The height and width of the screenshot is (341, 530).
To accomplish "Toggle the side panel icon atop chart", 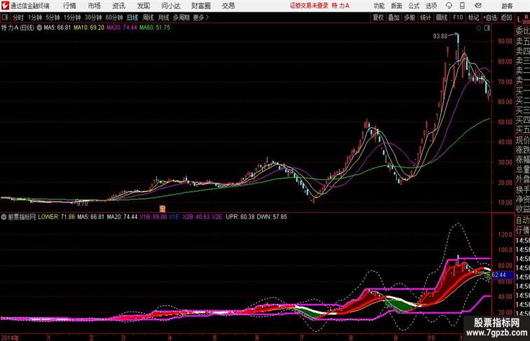I will tap(487, 28).
